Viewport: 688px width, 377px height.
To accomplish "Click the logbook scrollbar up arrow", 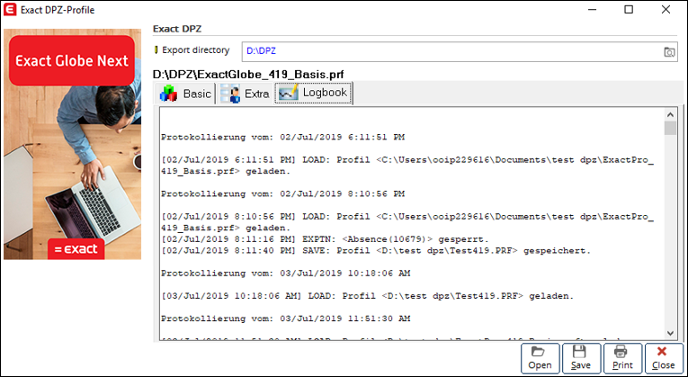I will click(x=670, y=115).
